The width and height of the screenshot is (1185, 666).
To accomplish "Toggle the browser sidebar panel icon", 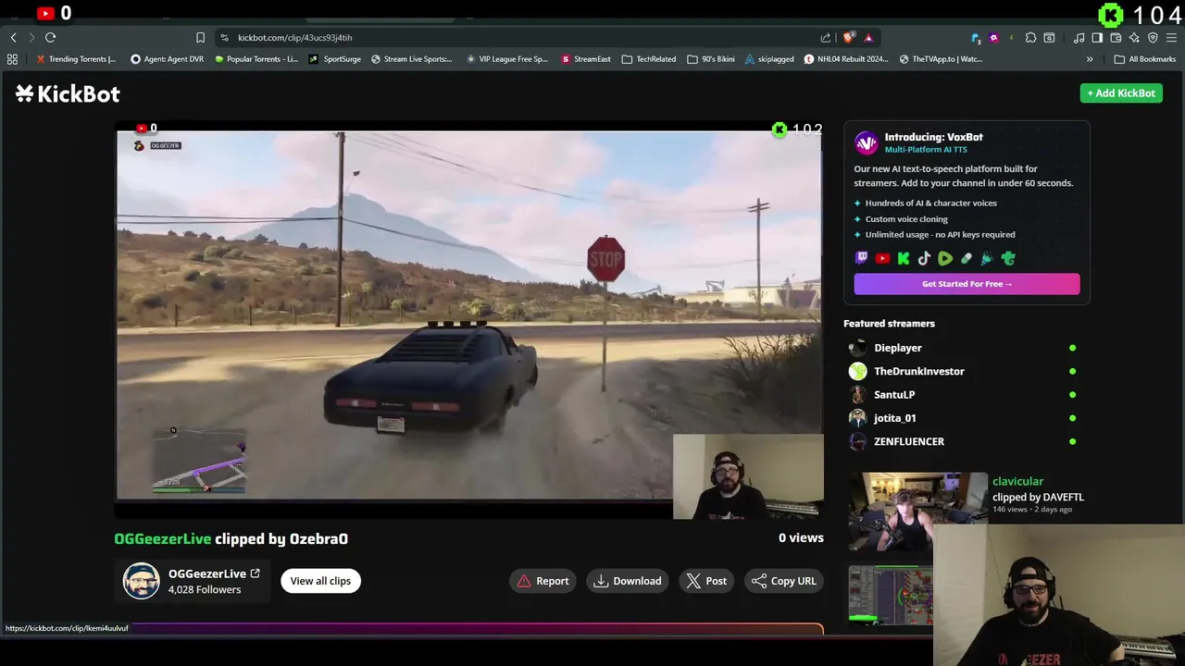I will [1097, 38].
